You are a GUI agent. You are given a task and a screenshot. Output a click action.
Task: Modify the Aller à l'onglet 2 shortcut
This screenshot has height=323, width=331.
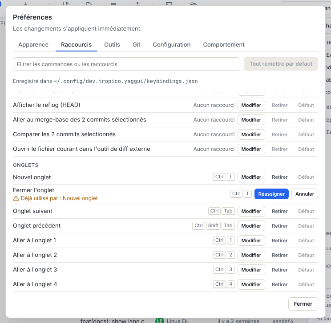251,255
